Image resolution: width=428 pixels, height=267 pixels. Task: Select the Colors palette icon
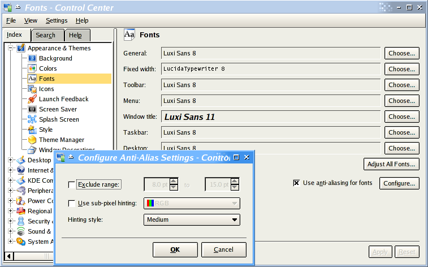(32, 68)
